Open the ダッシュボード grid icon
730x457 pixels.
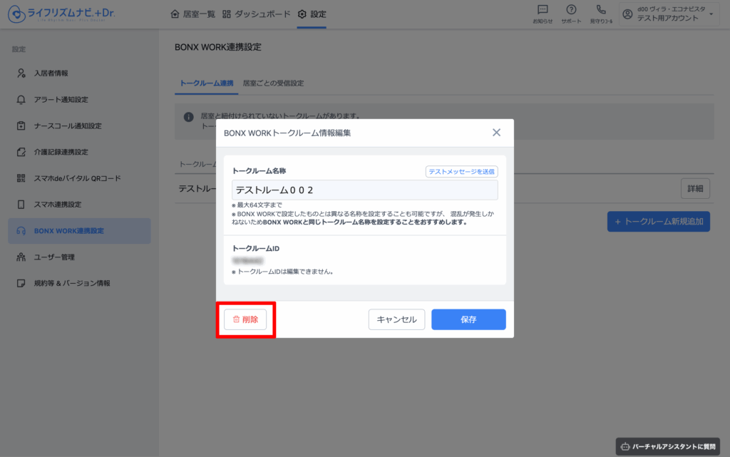tap(227, 14)
